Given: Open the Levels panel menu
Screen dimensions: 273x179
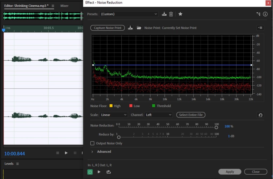Looking at the screenshot, I should 18,164.
